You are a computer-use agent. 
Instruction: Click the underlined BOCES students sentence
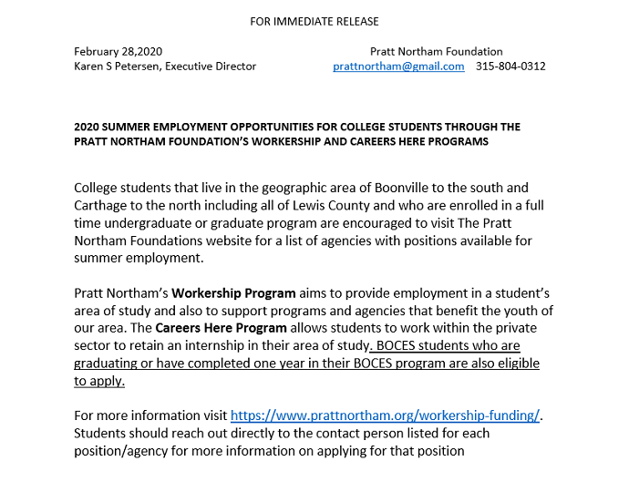307,363
